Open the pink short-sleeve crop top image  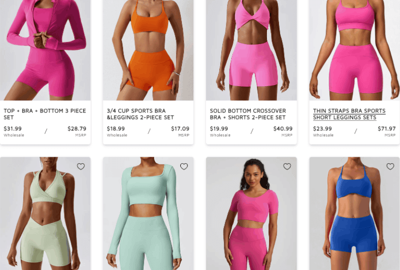click(251, 214)
